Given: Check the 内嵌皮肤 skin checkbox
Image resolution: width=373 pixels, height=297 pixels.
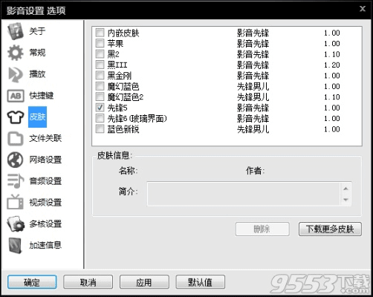Looking at the screenshot, I should click(x=100, y=33).
